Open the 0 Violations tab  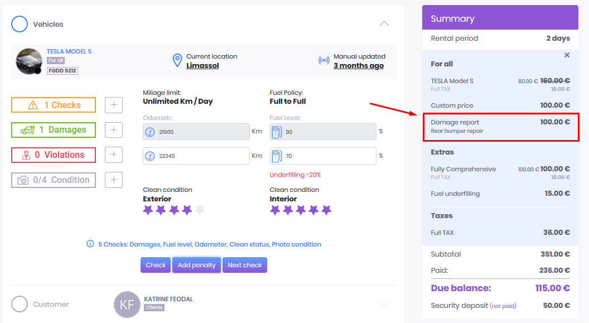[54, 155]
